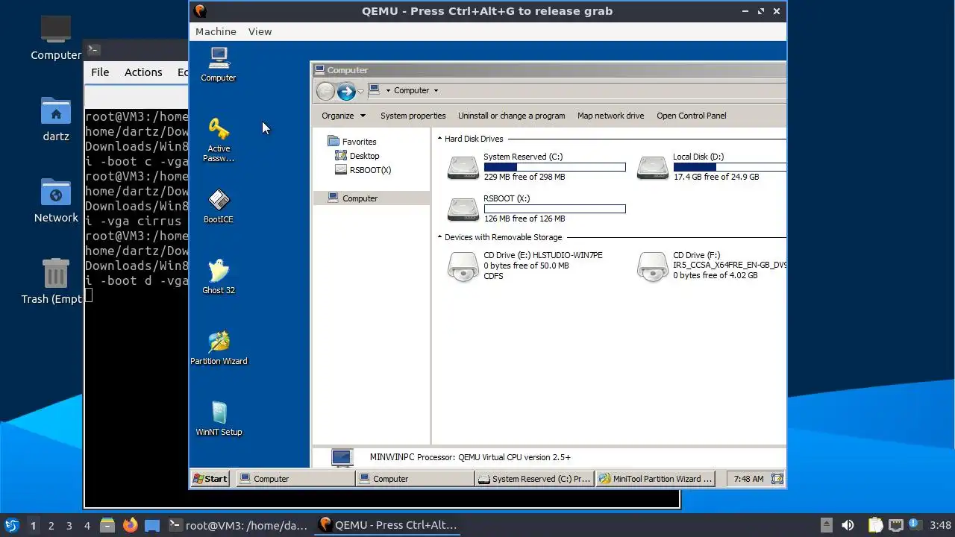955x537 pixels.
Task: Click the WinPE Start button
Action: [210, 479]
